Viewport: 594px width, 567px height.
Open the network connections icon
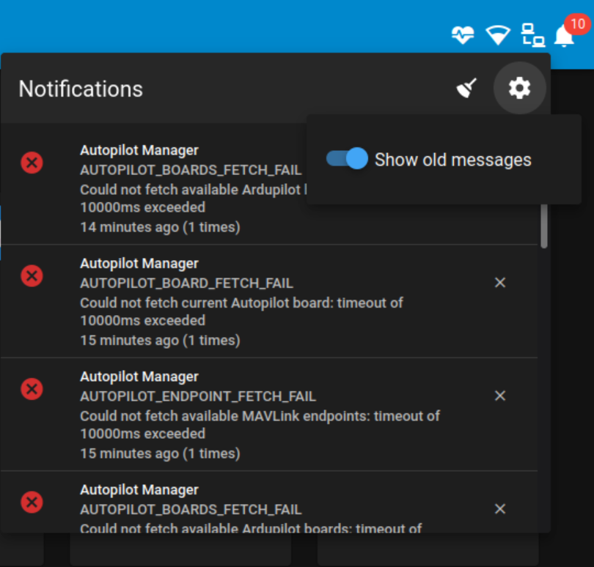[x=532, y=34]
